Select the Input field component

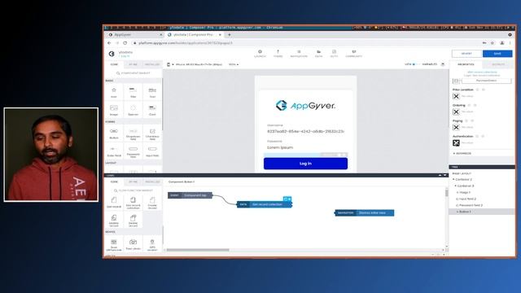click(152, 151)
